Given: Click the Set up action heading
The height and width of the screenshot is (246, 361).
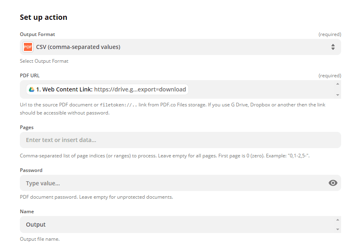Looking at the screenshot, I should [43, 17].
